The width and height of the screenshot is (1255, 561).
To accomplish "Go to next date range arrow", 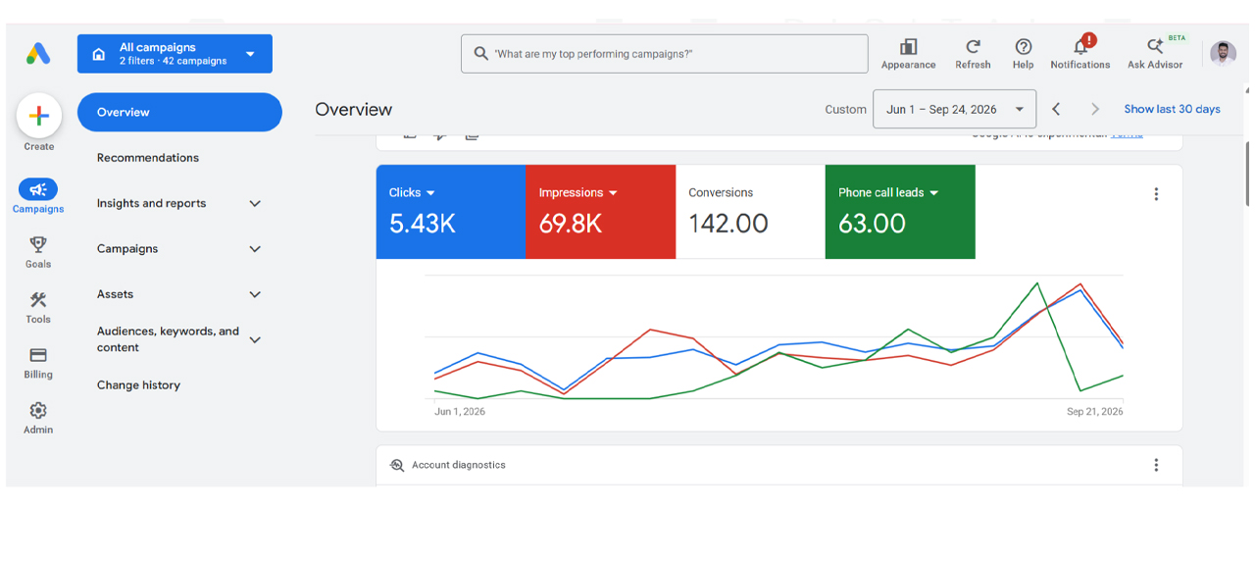I will 1095,110.
